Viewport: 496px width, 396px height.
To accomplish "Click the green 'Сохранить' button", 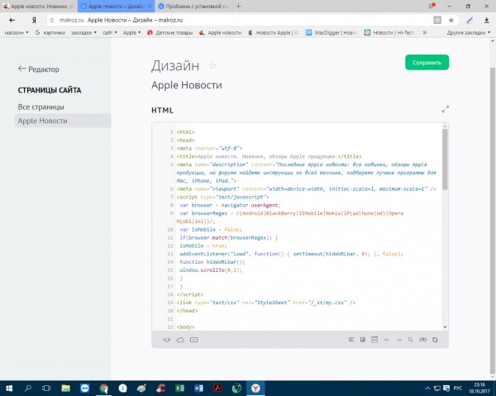I will pyautogui.click(x=427, y=62).
